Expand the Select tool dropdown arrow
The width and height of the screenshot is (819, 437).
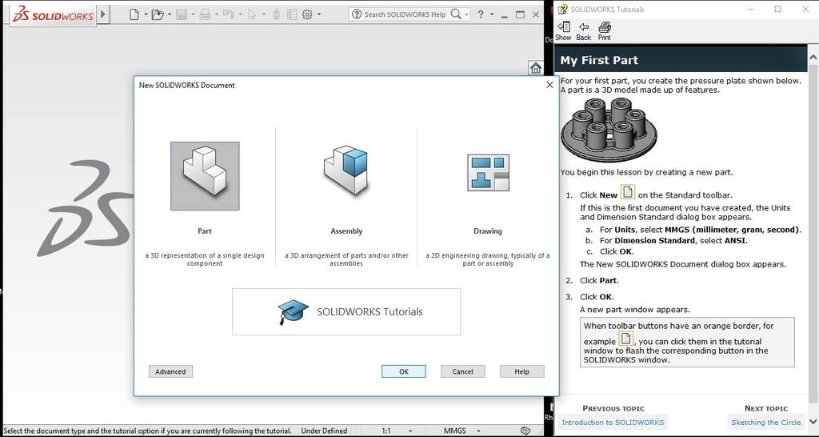(264, 14)
